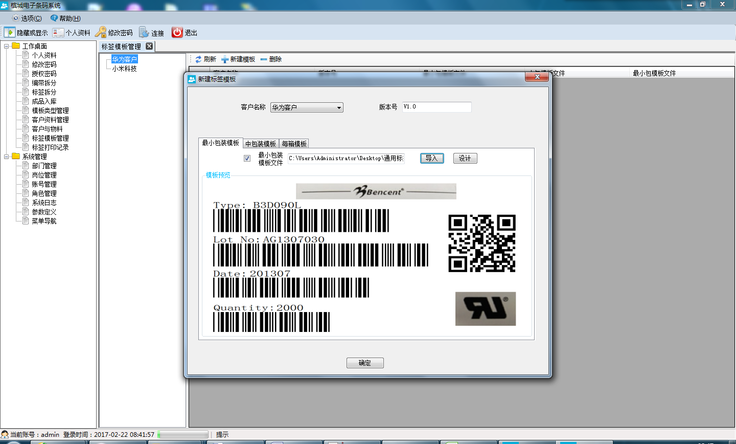Switch to the 每箱模板 tab

(x=294, y=144)
